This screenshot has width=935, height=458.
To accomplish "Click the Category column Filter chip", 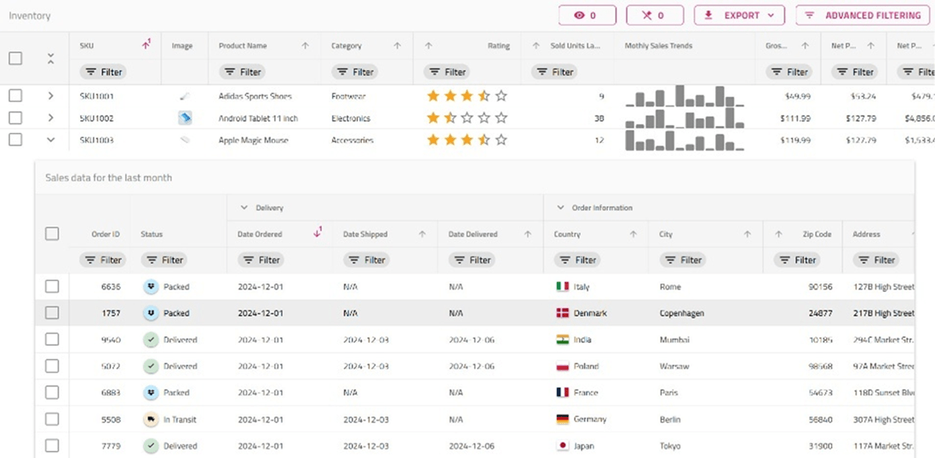I will [355, 72].
